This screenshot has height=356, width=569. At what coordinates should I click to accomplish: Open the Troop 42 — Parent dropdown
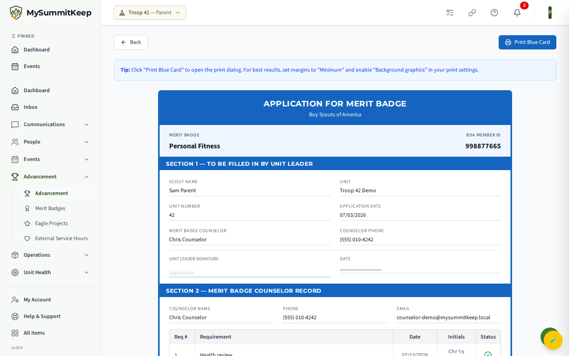[150, 13]
